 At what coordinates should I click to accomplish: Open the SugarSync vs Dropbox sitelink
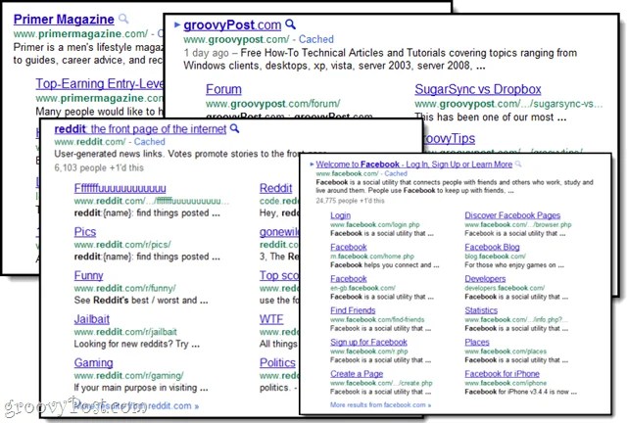477,89
